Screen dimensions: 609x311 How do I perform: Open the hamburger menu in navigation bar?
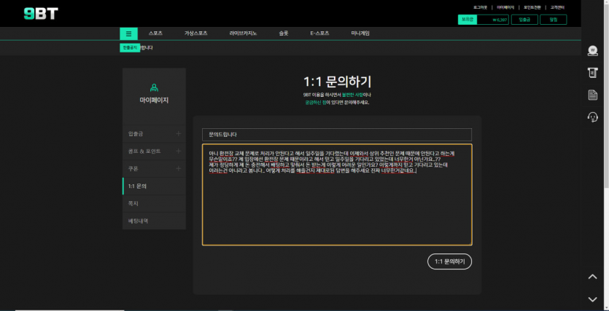128,34
